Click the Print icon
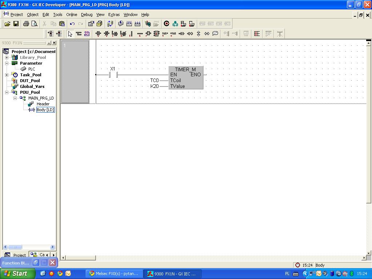The height and width of the screenshot is (279, 372). [x=26, y=24]
